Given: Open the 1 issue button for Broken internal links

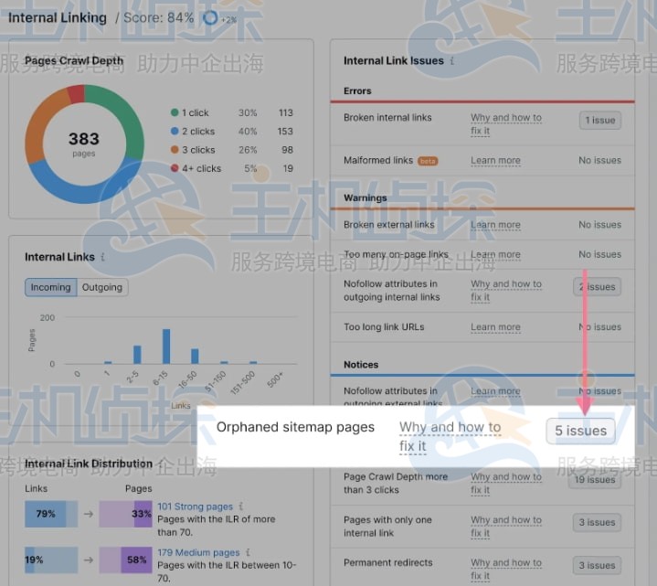Looking at the screenshot, I should [599, 120].
